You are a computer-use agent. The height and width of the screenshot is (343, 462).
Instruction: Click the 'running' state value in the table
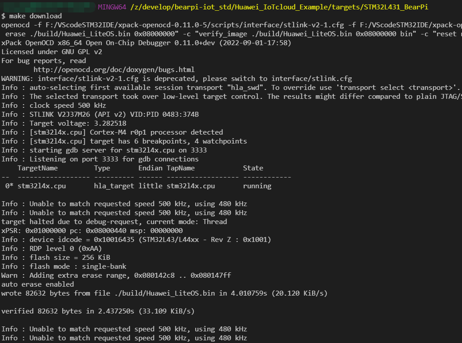[257, 186]
